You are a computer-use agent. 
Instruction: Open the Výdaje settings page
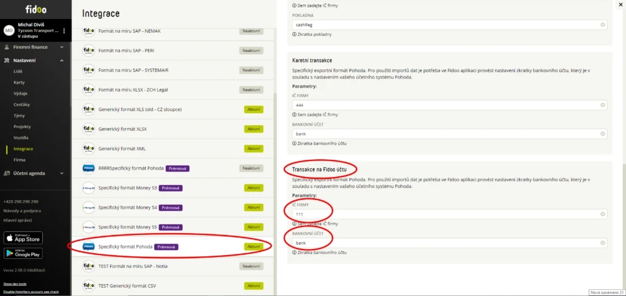pyautogui.click(x=20, y=93)
